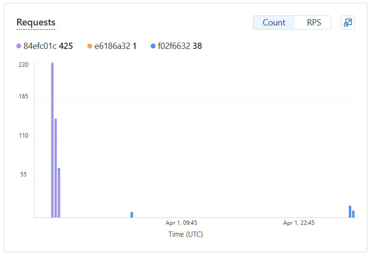Click the 38 request count value
The width and height of the screenshot is (369, 255).
click(197, 46)
